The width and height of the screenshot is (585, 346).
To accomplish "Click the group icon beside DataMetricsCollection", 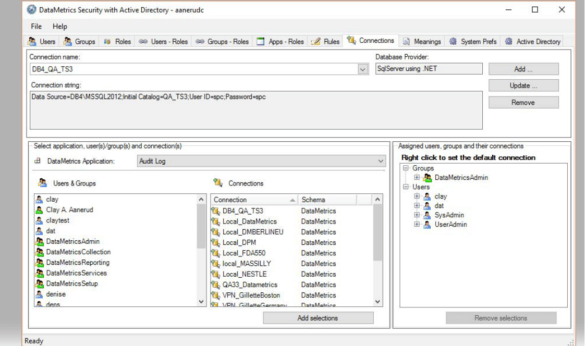I will [40, 252].
